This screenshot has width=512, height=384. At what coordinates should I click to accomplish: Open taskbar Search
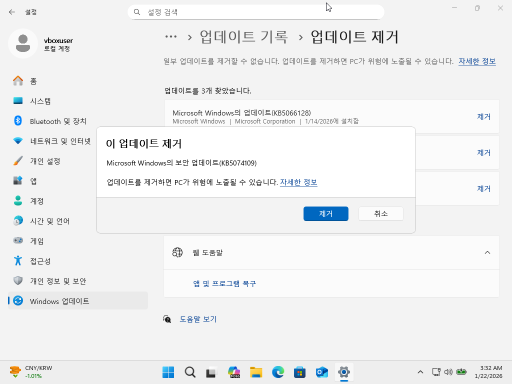[x=190, y=372]
